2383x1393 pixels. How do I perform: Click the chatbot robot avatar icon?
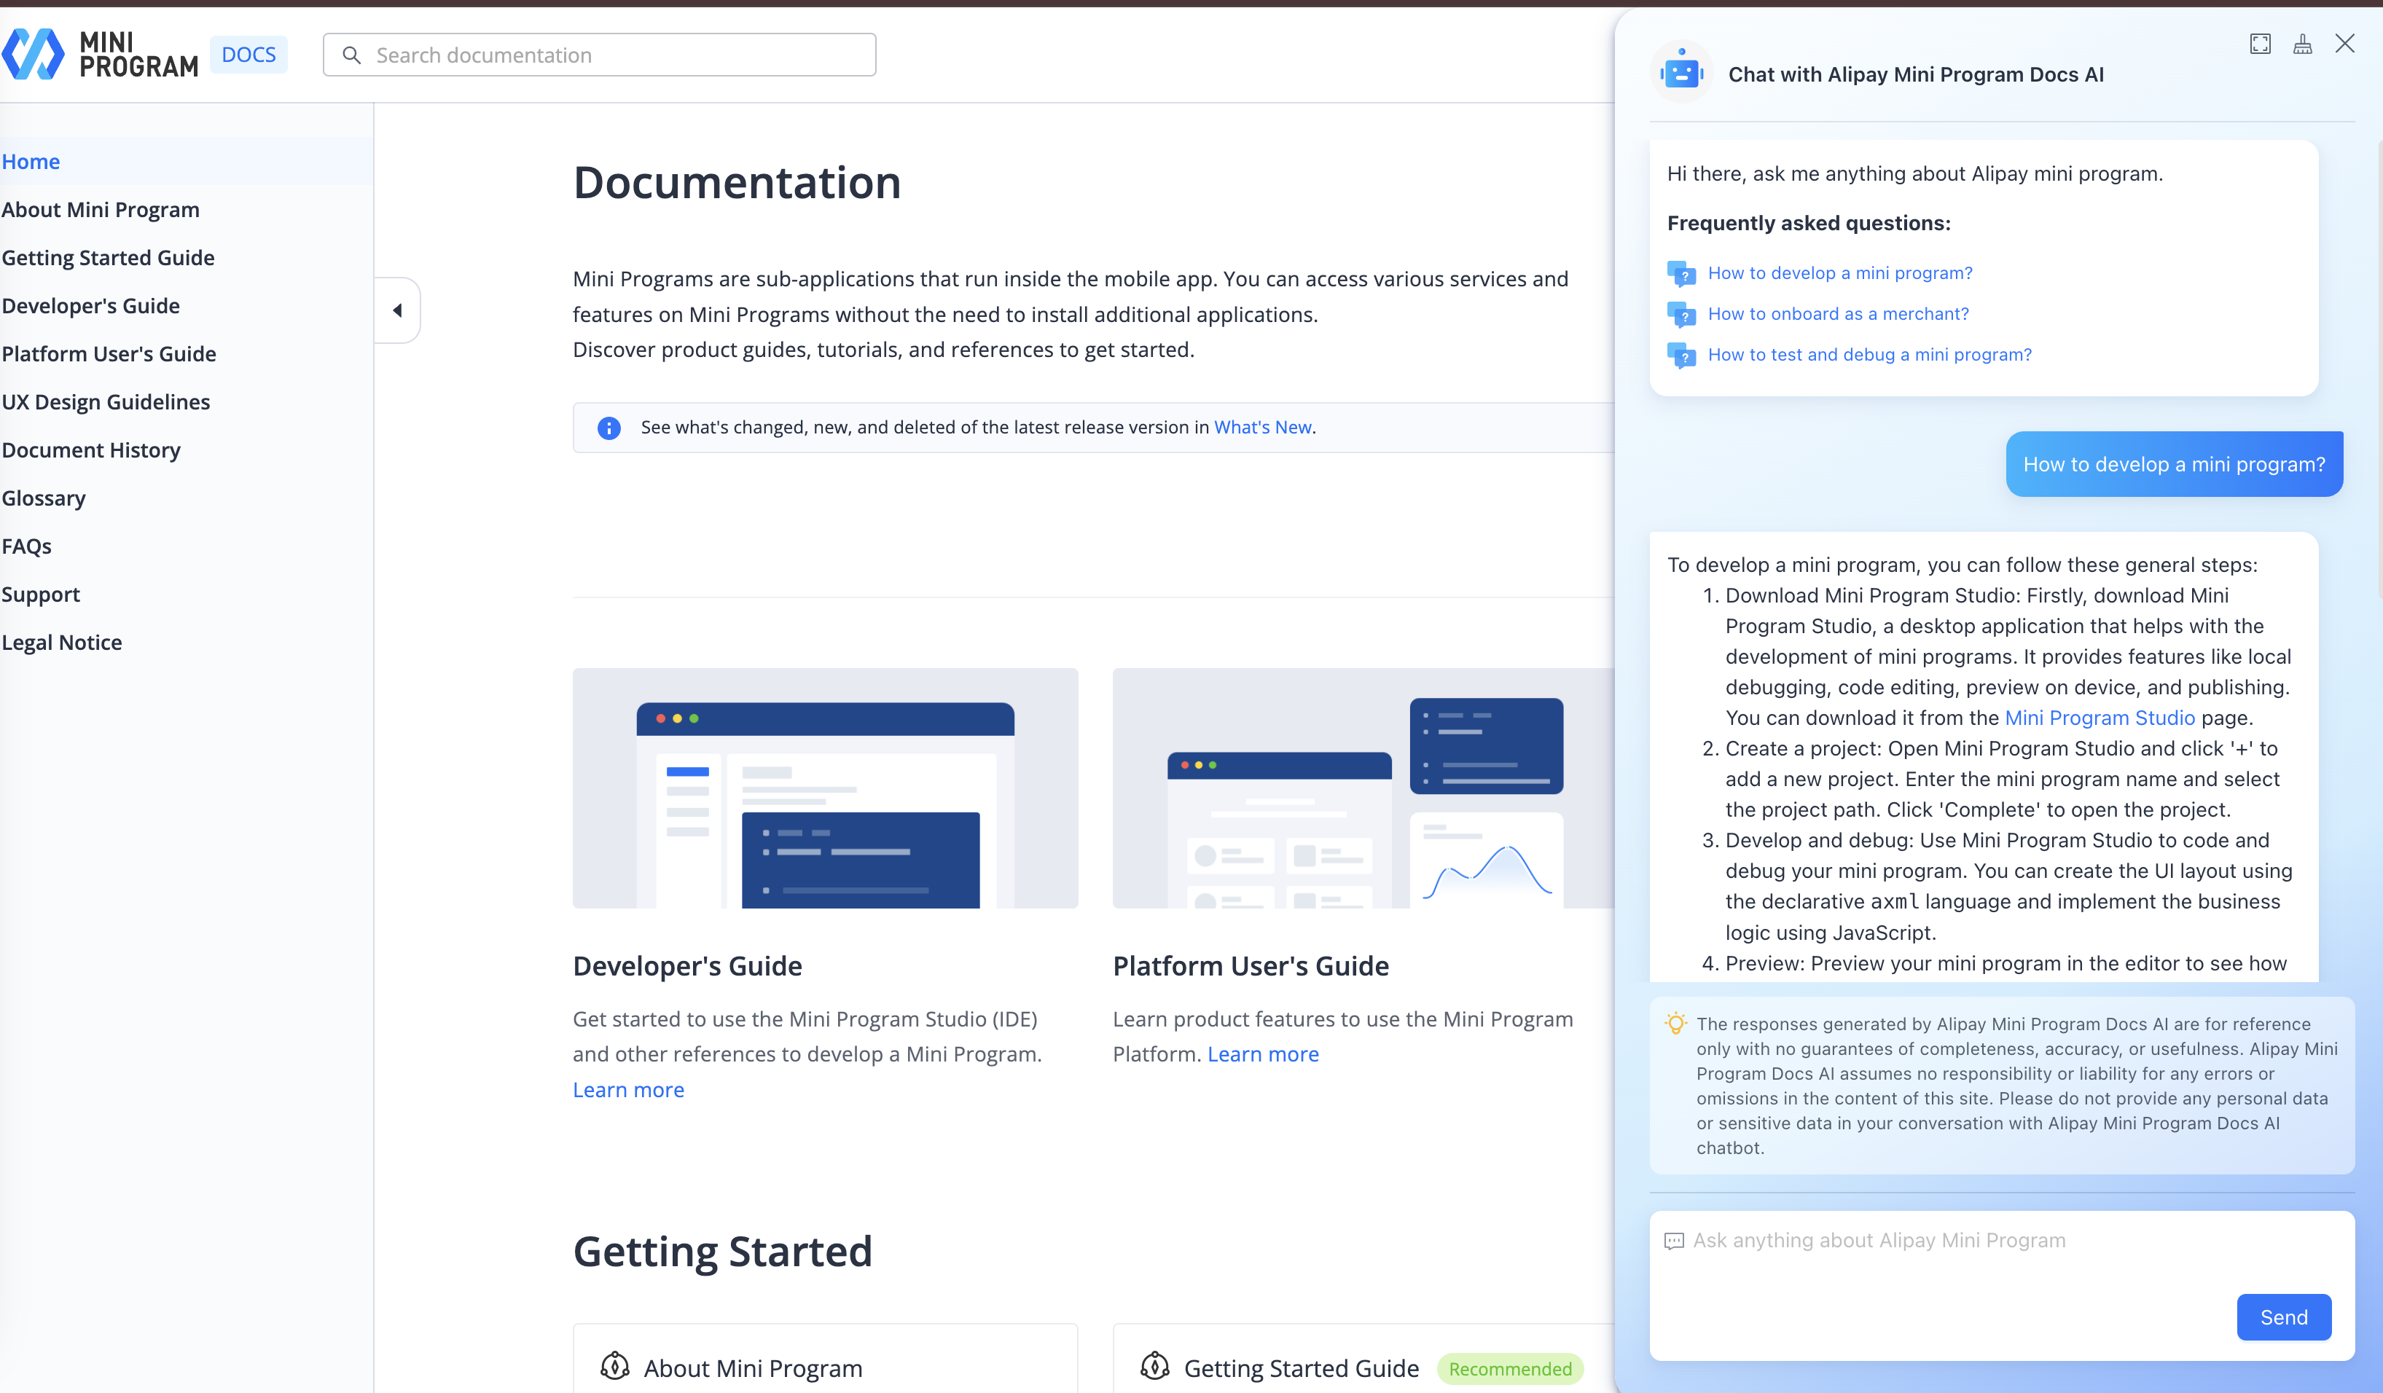1681,73
